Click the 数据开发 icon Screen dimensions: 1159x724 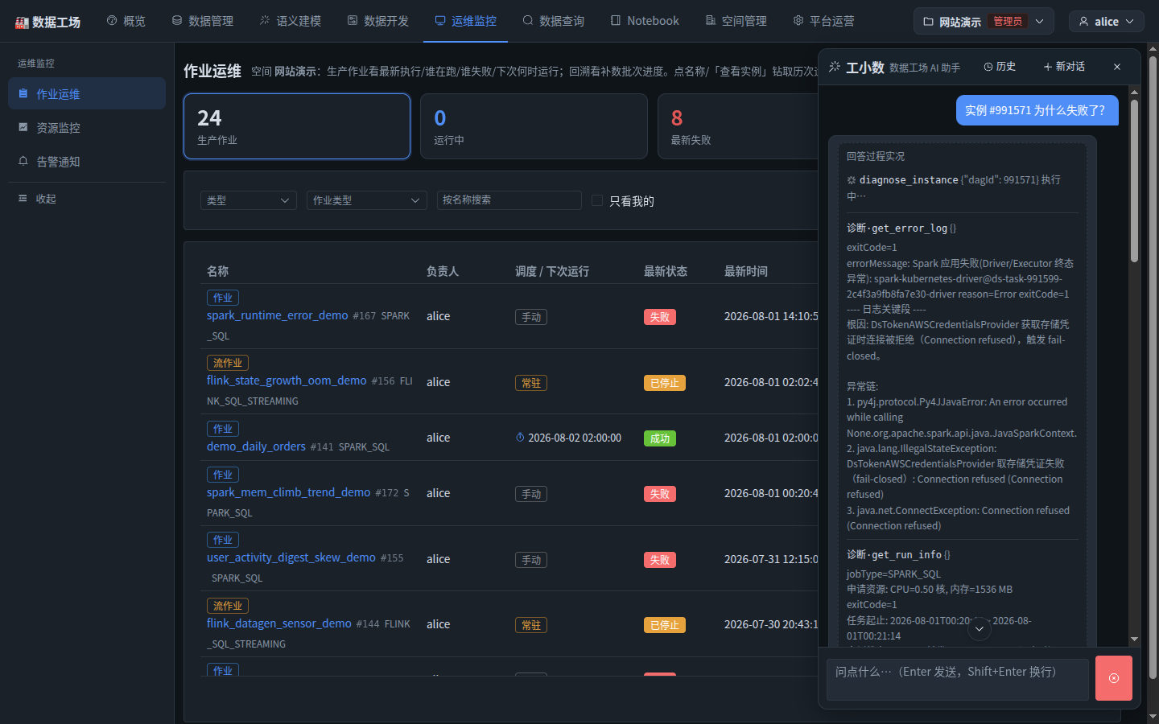click(x=353, y=21)
